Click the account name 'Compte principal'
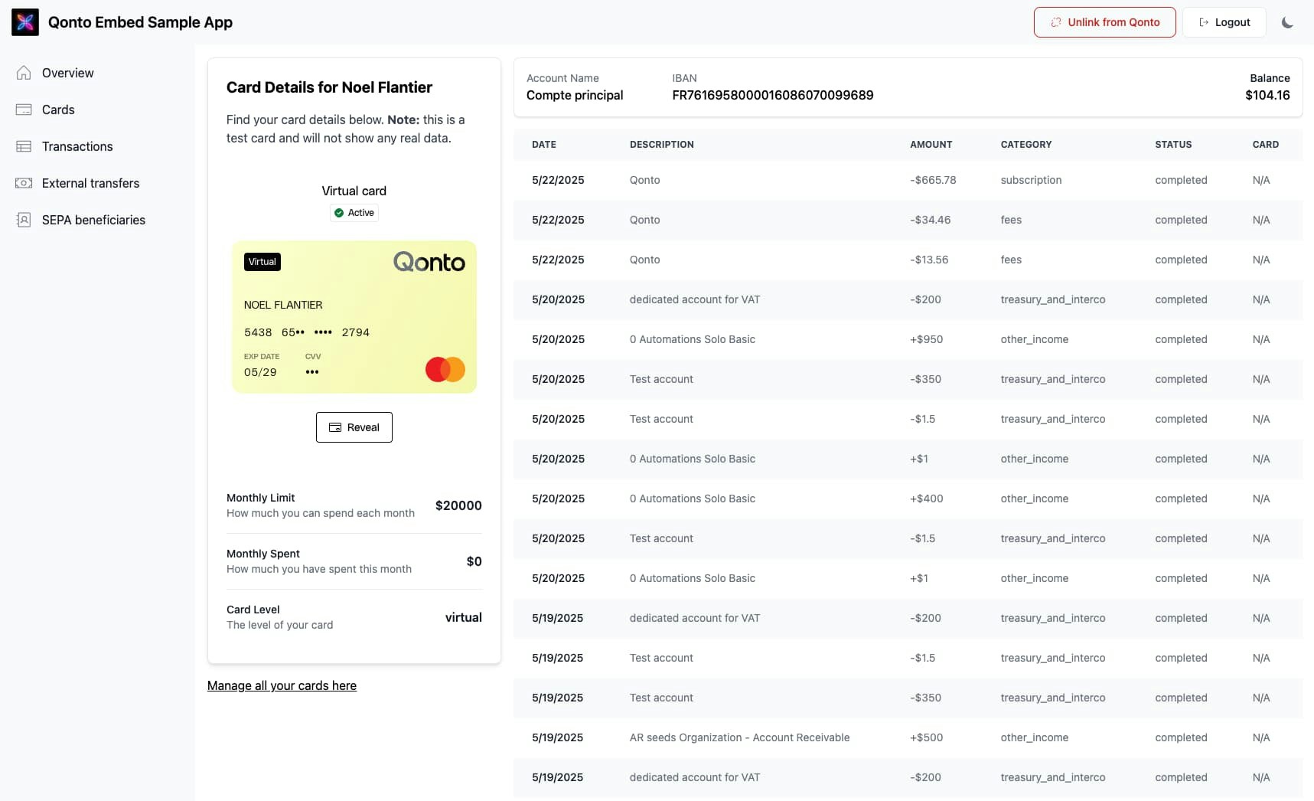 coord(575,95)
